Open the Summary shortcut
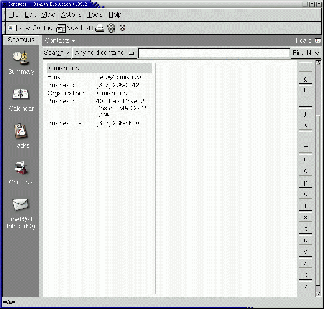The height and width of the screenshot is (309, 324). click(x=21, y=62)
